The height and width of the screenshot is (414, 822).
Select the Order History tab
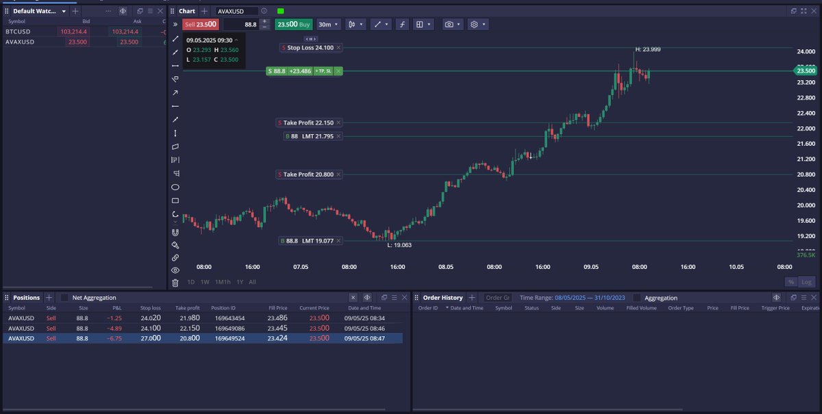pyautogui.click(x=443, y=298)
